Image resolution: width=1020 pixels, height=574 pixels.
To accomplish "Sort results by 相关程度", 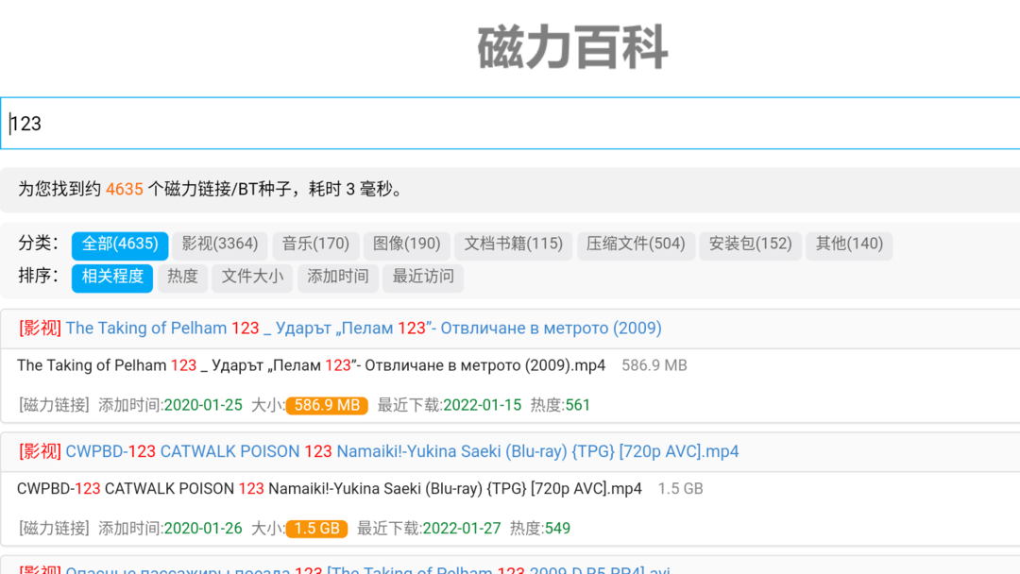I will pyautogui.click(x=111, y=277).
